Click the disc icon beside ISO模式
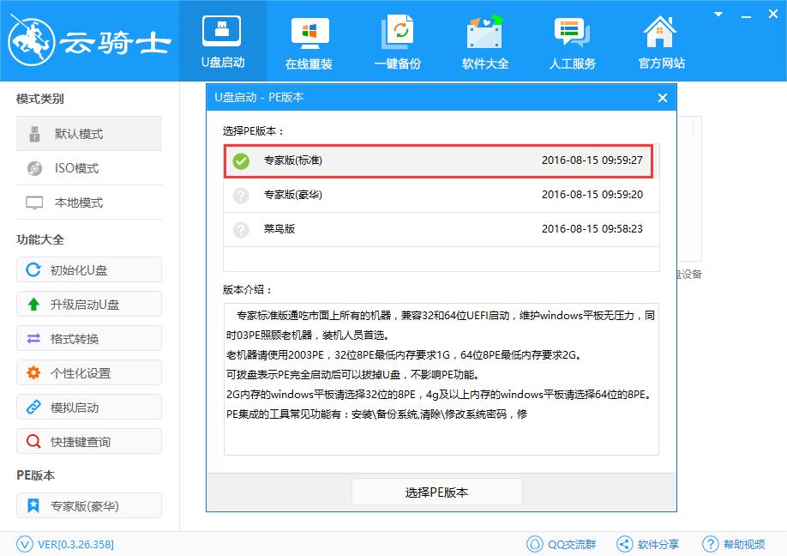787x556 pixels. [34, 168]
